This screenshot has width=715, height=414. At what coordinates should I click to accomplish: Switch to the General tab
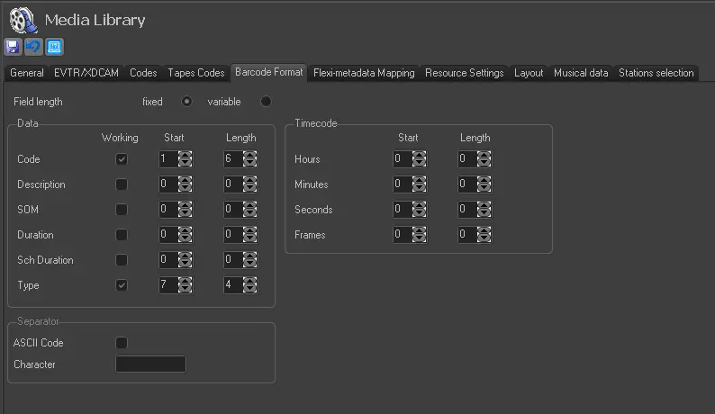coord(27,73)
